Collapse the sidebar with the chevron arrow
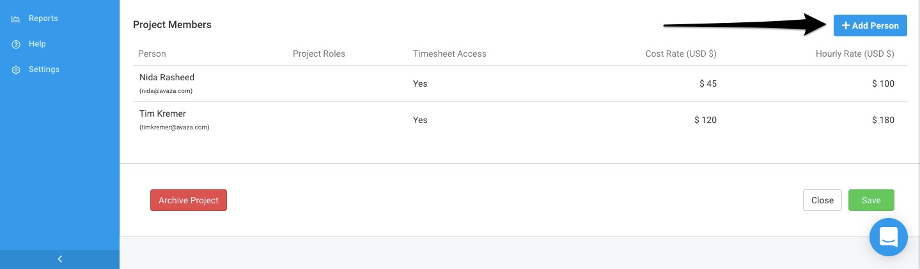The image size is (920, 269). [x=60, y=259]
